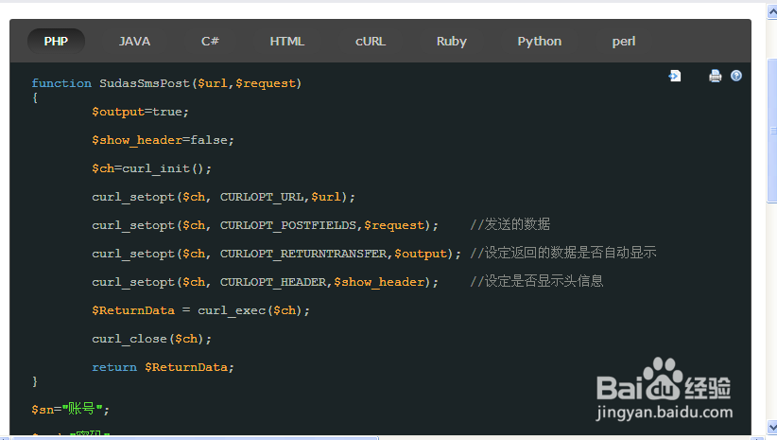
Task: Click the $show_header=false; line
Action: point(163,140)
